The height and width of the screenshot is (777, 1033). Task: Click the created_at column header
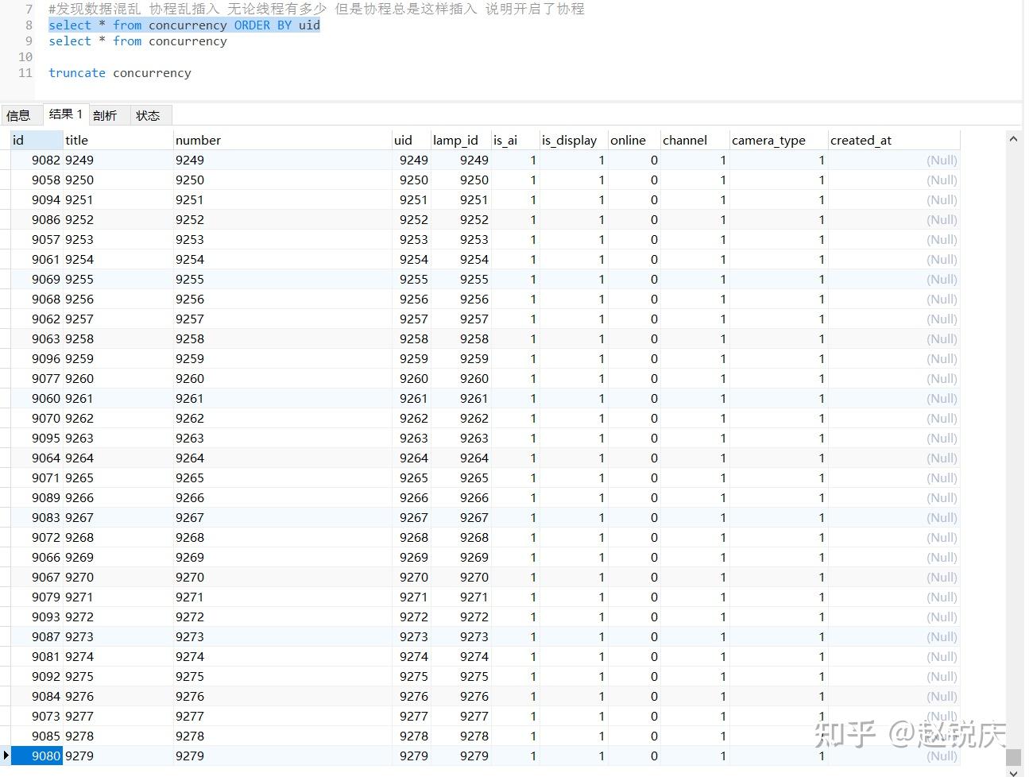(861, 140)
